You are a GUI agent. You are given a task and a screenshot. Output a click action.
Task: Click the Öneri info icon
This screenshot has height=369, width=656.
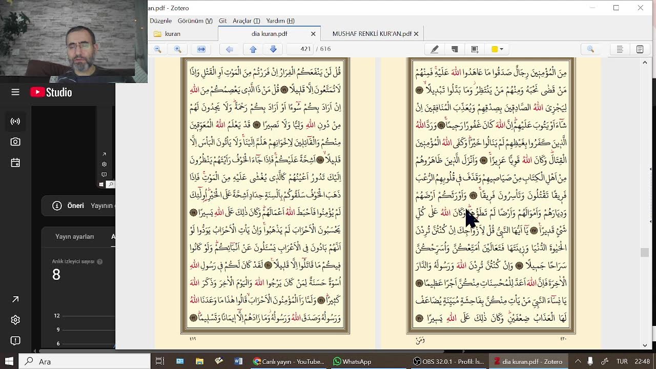tap(57, 206)
